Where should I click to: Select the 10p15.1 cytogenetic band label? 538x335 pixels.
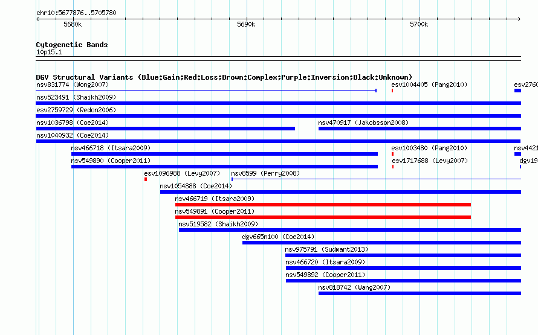coord(49,52)
